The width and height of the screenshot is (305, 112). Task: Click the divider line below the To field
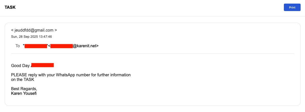(x=152, y=53)
